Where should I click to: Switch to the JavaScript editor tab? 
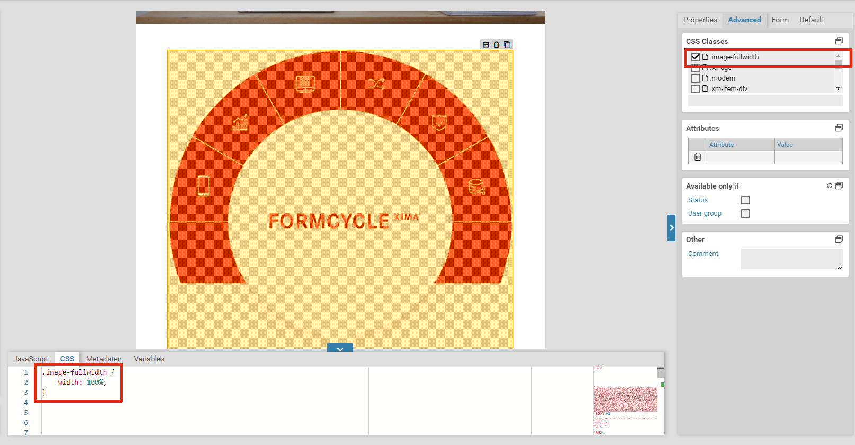(31, 359)
